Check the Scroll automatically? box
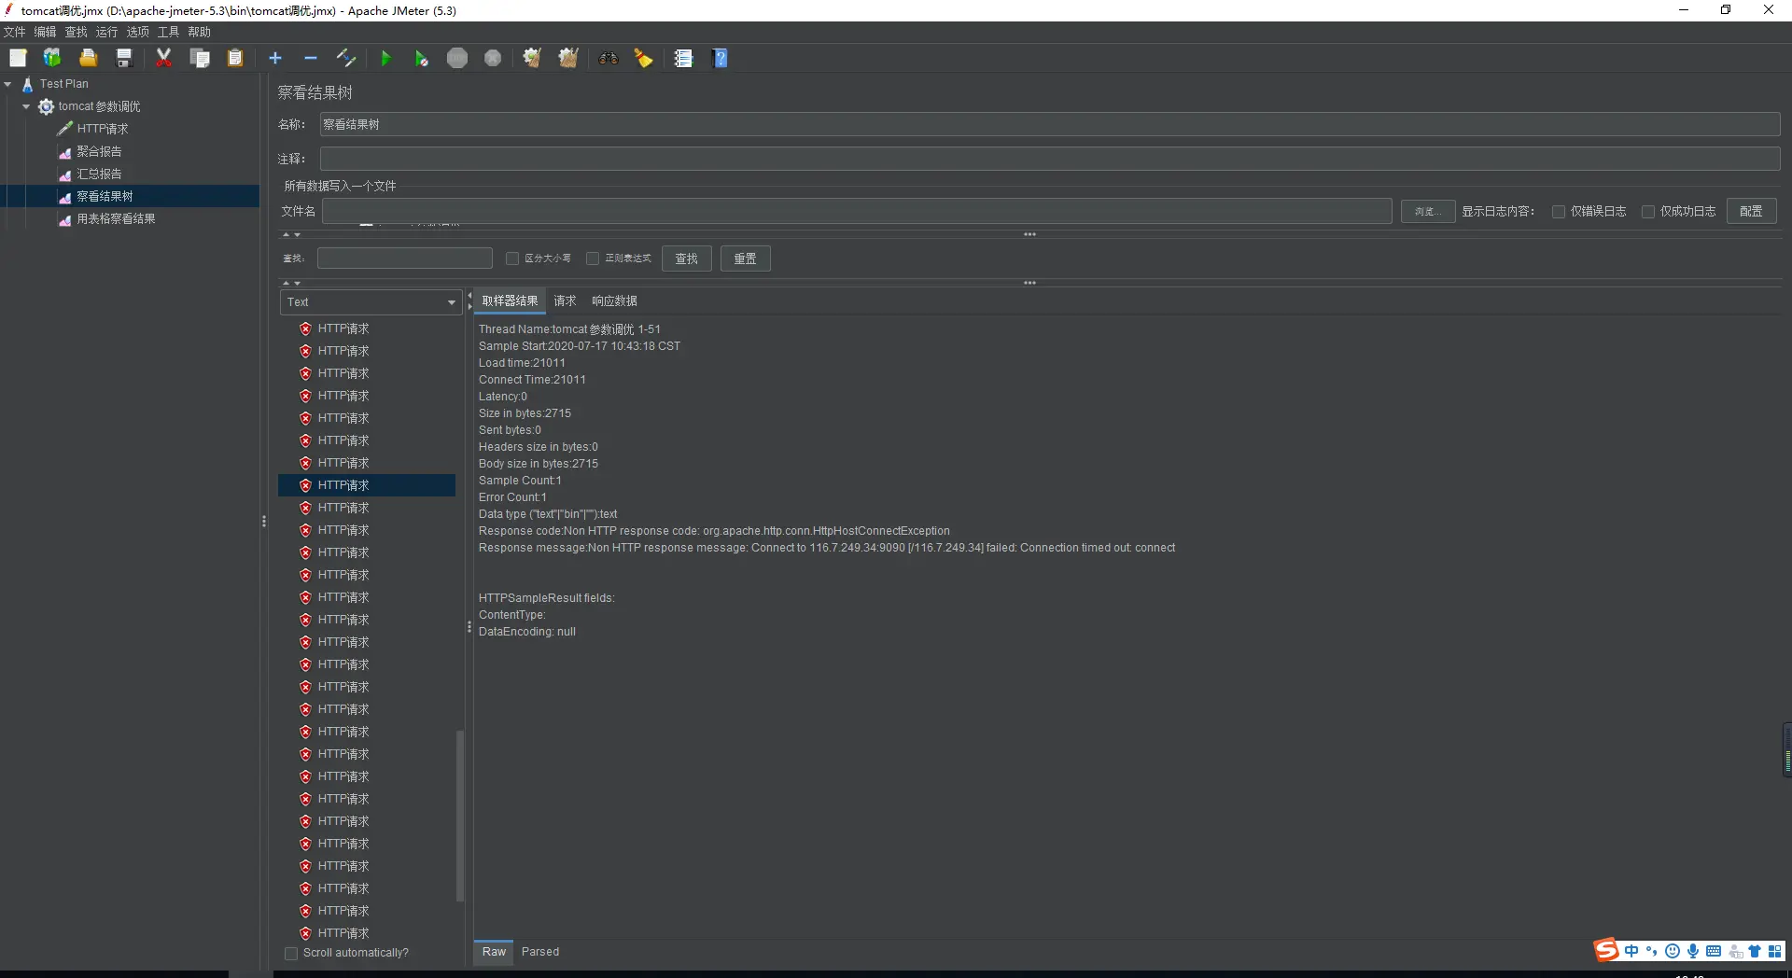Viewport: 1792px width, 978px height. pyautogui.click(x=291, y=953)
